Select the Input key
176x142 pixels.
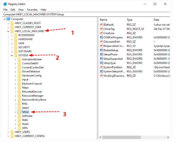(x=25, y=80)
